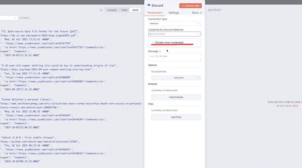Switch the data view to Schema

(x=112, y=10)
